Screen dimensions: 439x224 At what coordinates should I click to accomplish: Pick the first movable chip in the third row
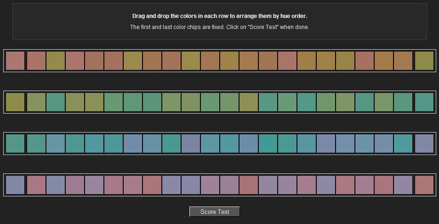tap(36, 144)
